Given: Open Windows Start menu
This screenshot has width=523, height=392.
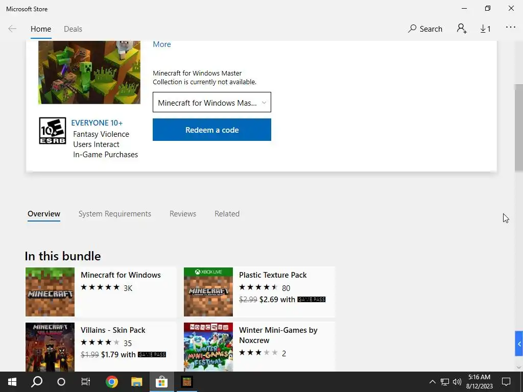Looking at the screenshot, I should (x=12, y=382).
